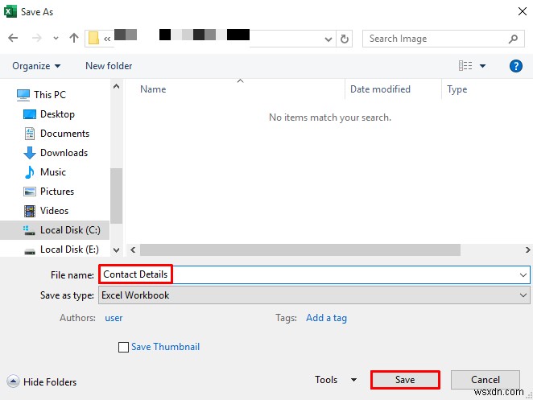Open Pictures in the sidebar

pyautogui.click(x=57, y=192)
